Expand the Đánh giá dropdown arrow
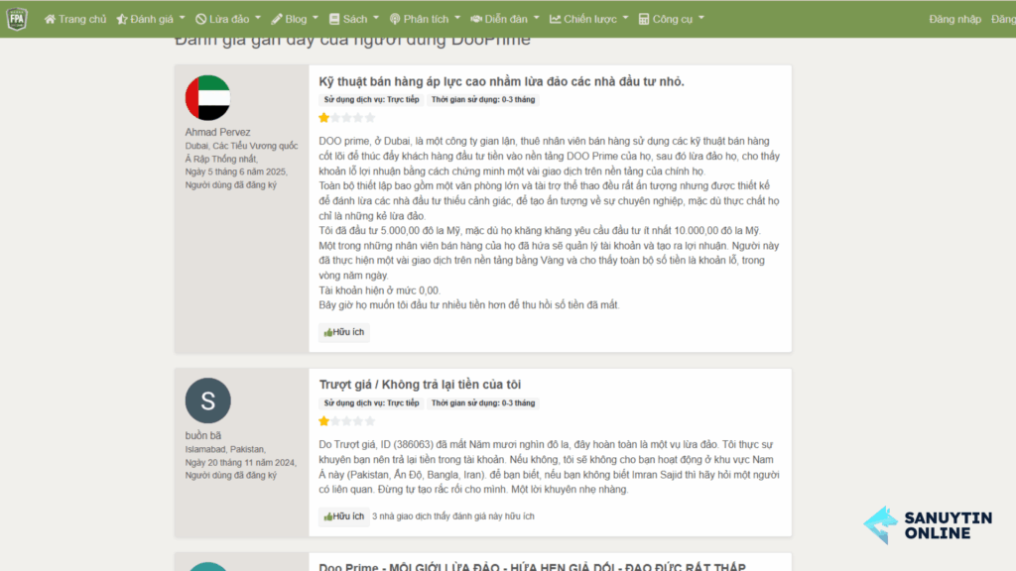This screenshot has height=571, width=1016. coord(183,18)
